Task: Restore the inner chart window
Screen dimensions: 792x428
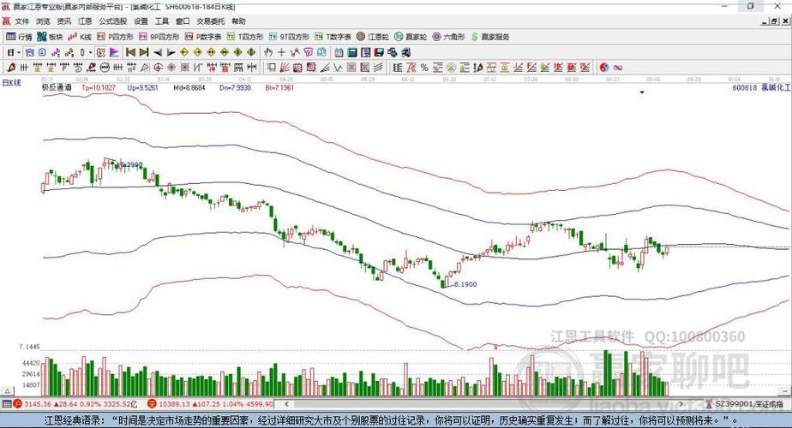Action: pos(775,21)
